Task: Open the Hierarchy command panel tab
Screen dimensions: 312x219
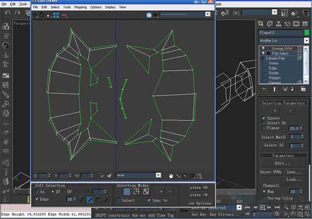Action: click(x=279, y=24)
